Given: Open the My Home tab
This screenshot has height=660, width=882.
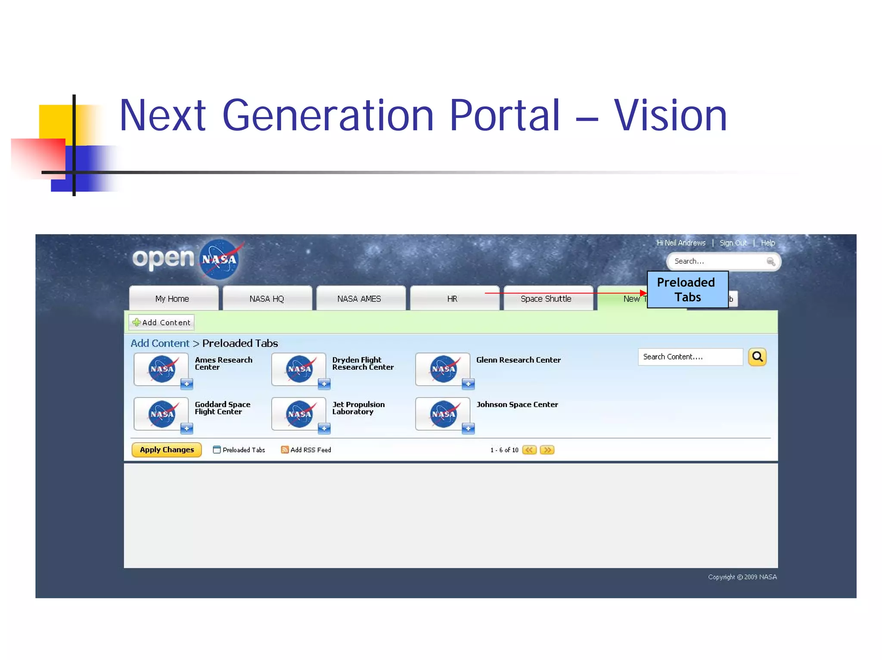Looking at the screenshot, I should [x=172, y=299].
